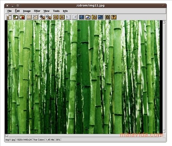Image resolution: width=172 pixels, height=146 pixels.
Task: Click the '/cdrom/img11.jpg' window title
Action: 90,5
